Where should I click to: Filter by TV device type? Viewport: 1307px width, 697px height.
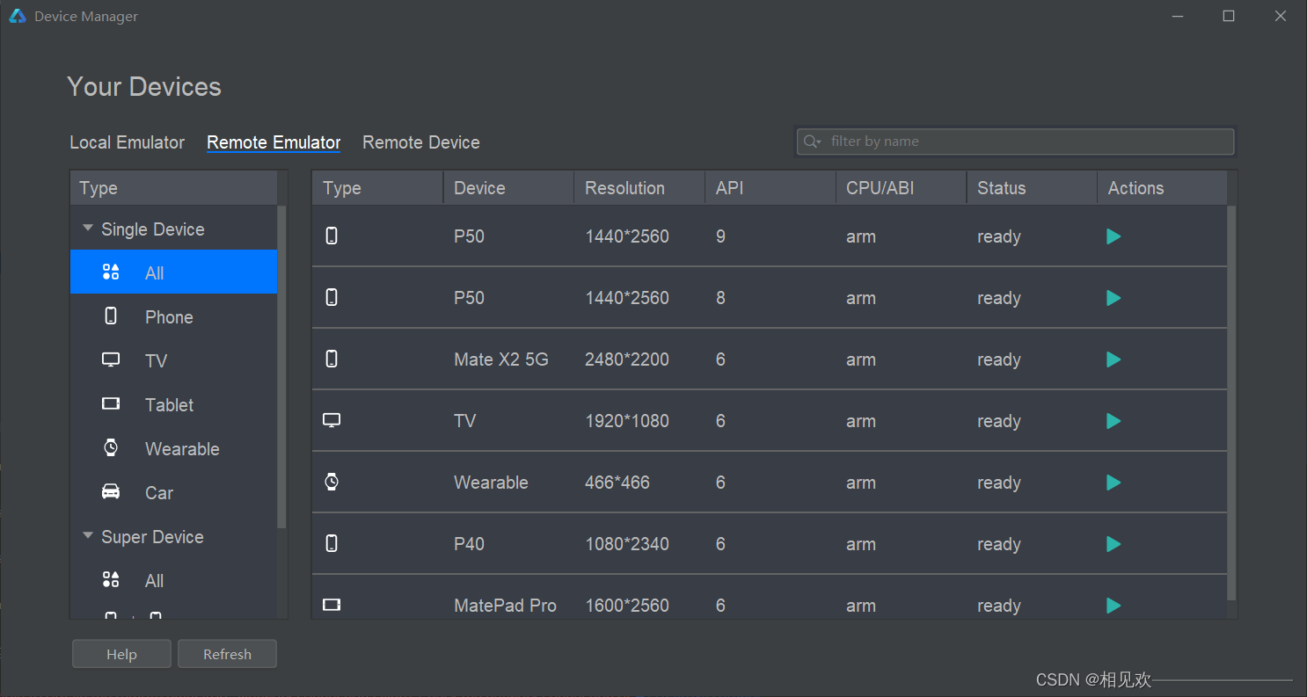(173, 359)
